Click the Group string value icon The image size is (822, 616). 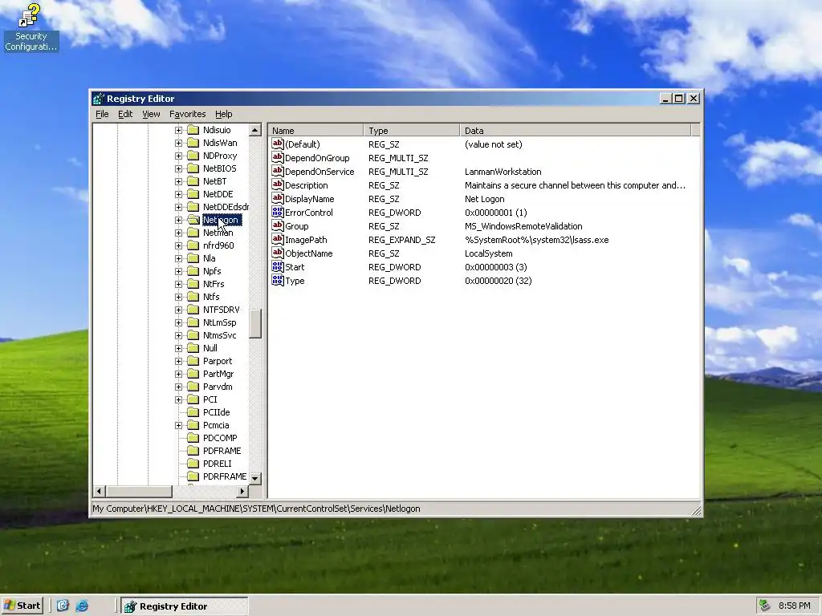click(x=277, y=225)
